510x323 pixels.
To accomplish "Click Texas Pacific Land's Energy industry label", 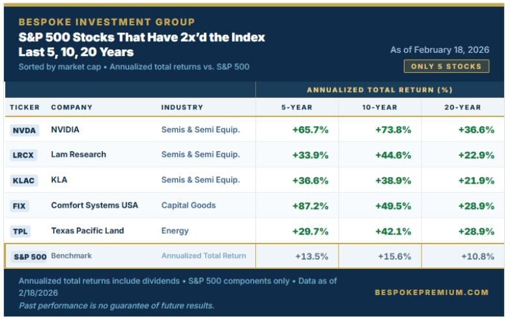I will pos(175,231).
